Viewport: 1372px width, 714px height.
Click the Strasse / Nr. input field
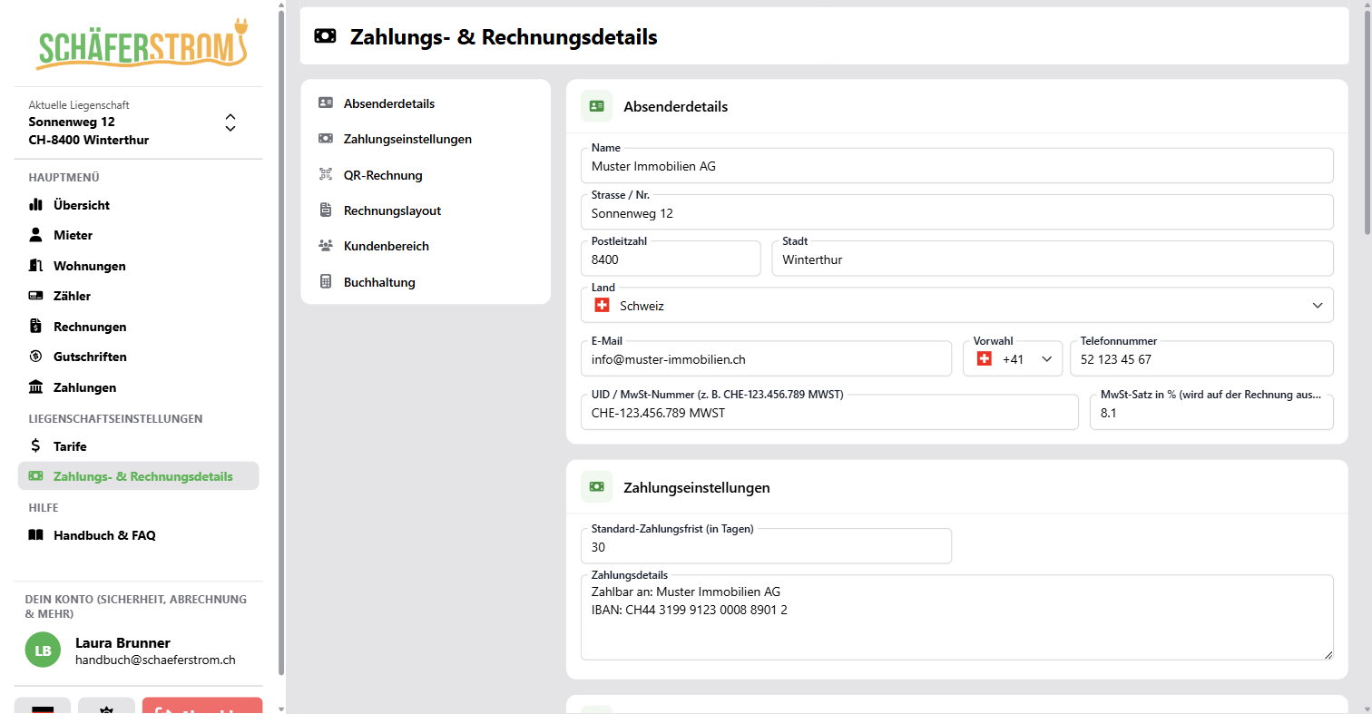tap(957, 212)
